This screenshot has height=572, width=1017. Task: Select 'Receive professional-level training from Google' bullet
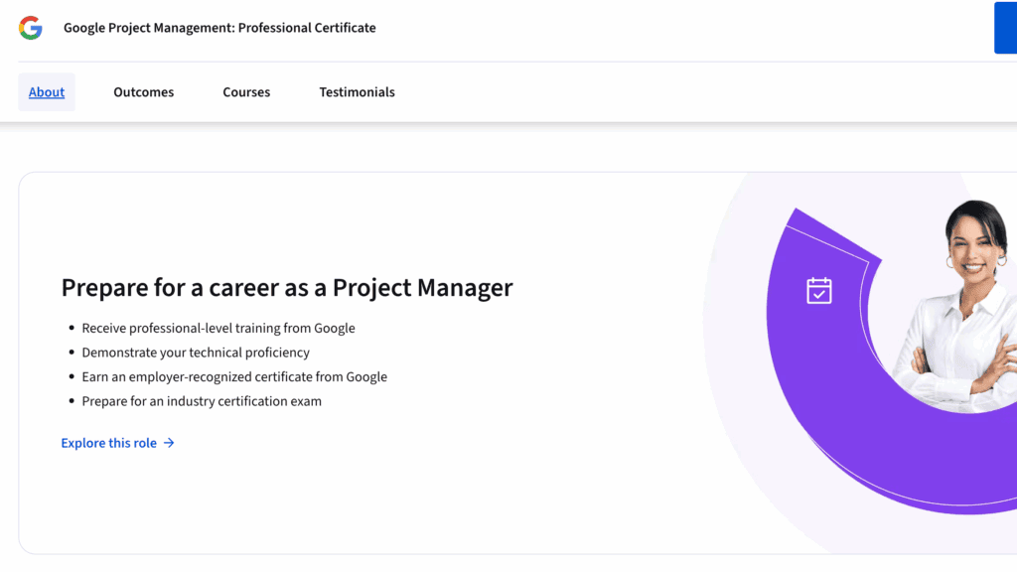218,328
